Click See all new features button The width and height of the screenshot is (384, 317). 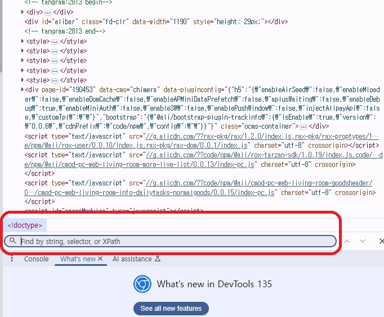171,309
